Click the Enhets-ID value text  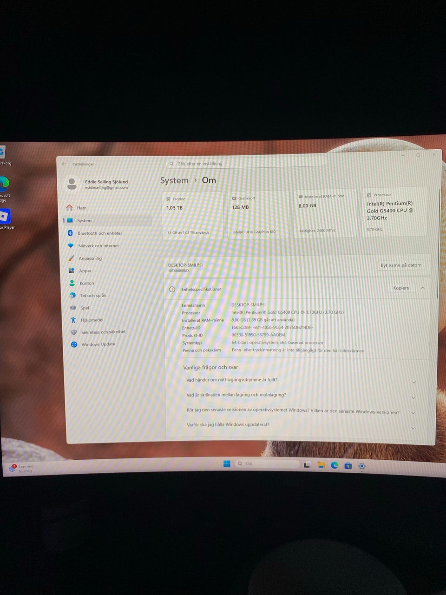click(x=272, y=327)
